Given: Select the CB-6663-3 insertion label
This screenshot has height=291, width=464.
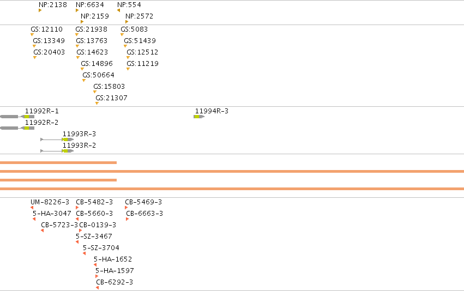Looking at the screenshot, I should tap(144, 214).
